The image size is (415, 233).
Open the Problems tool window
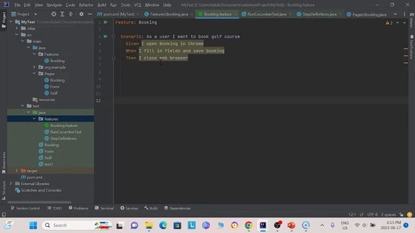click(x=78, y=208)
